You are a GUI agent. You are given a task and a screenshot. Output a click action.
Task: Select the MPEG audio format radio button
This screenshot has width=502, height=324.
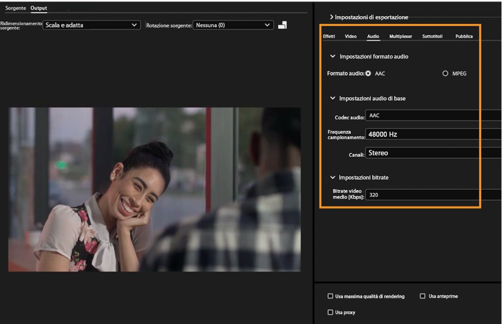point(445,73)
